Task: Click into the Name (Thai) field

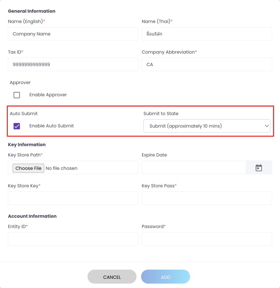Action: click(x=207, y=34)
